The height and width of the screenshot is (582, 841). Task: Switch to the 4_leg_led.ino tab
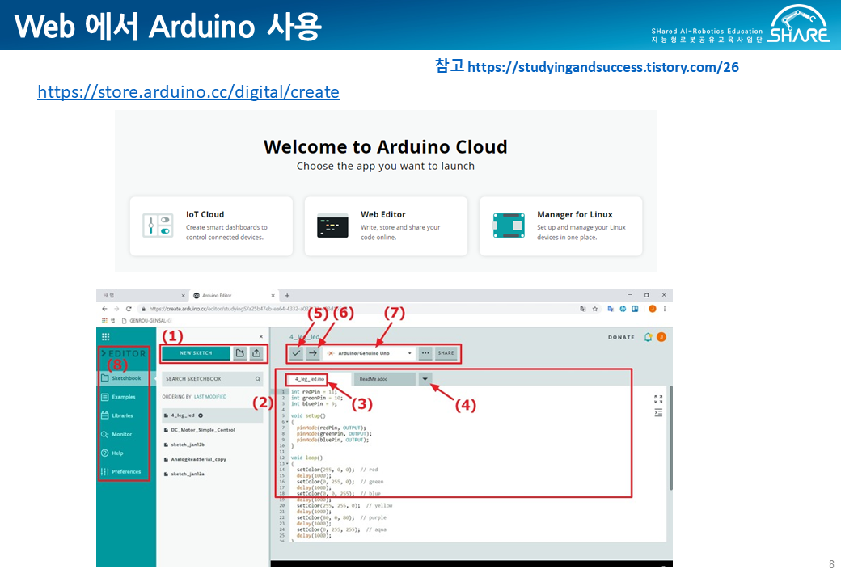(x=310, y=379)
